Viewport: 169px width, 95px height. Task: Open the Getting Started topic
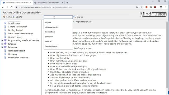[x=15, y=30]
